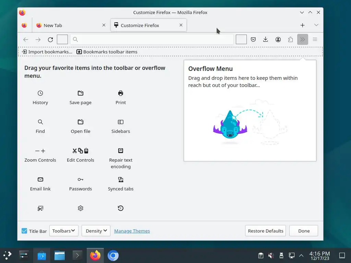Click flexible space left of address bar
The height and width of the screenshot is (263, 351).
click(x=62, y=40)
